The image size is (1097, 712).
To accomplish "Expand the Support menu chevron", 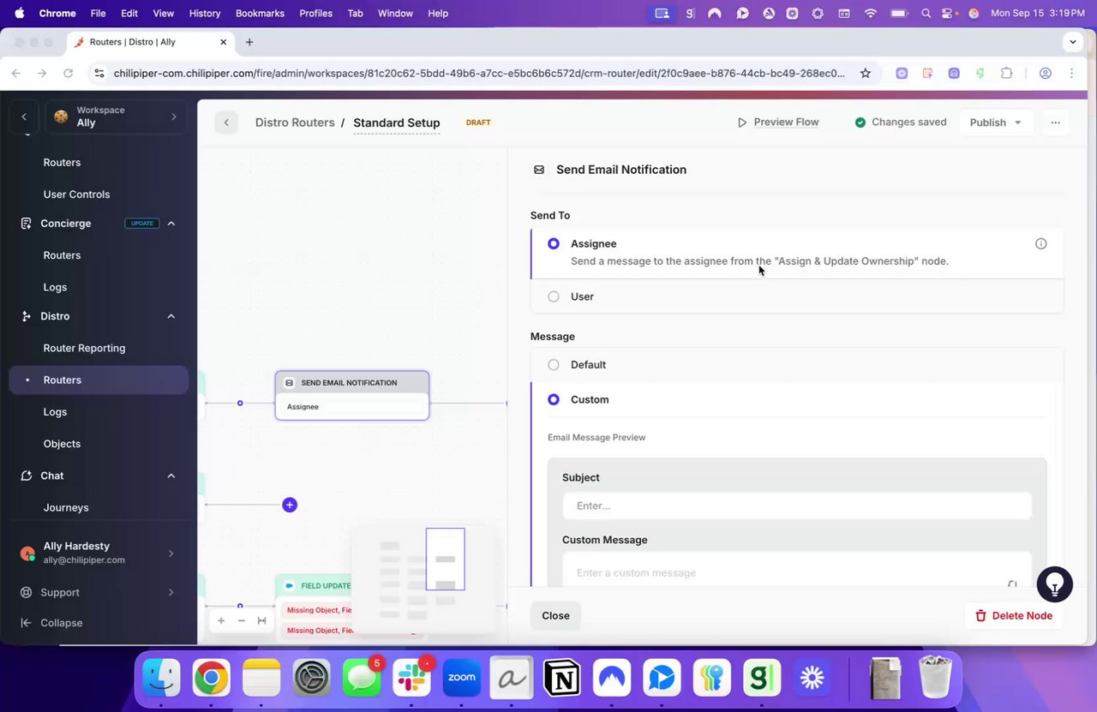I will click(171, 592).
